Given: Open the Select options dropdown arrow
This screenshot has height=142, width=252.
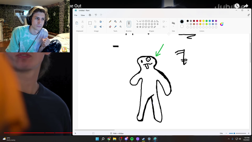Looking at the screenshot, I should click(90, 26).
